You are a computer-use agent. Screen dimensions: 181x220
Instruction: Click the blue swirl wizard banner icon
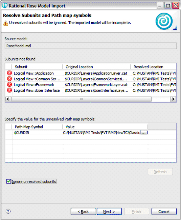click(164, 21)
